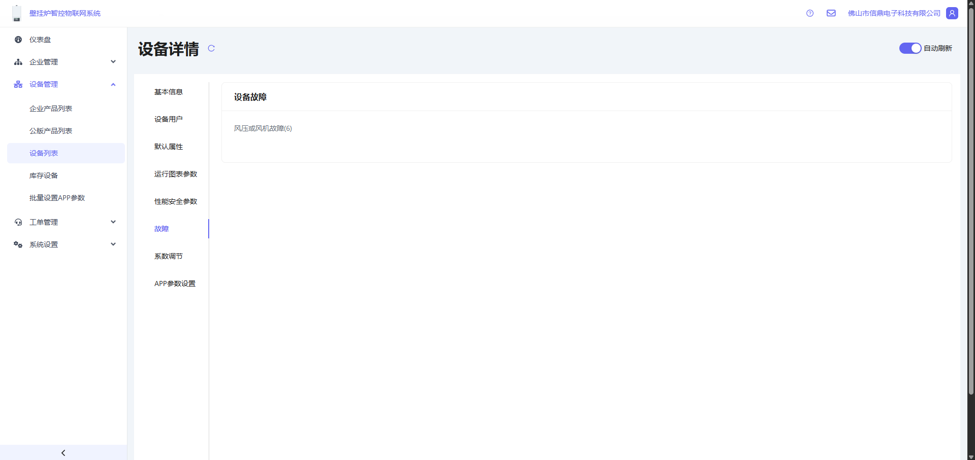The width and height of the screenshot is (975, 460).
Task: Collapse the sidebar with bottom arrow
Action: click(x=63, y=452)
